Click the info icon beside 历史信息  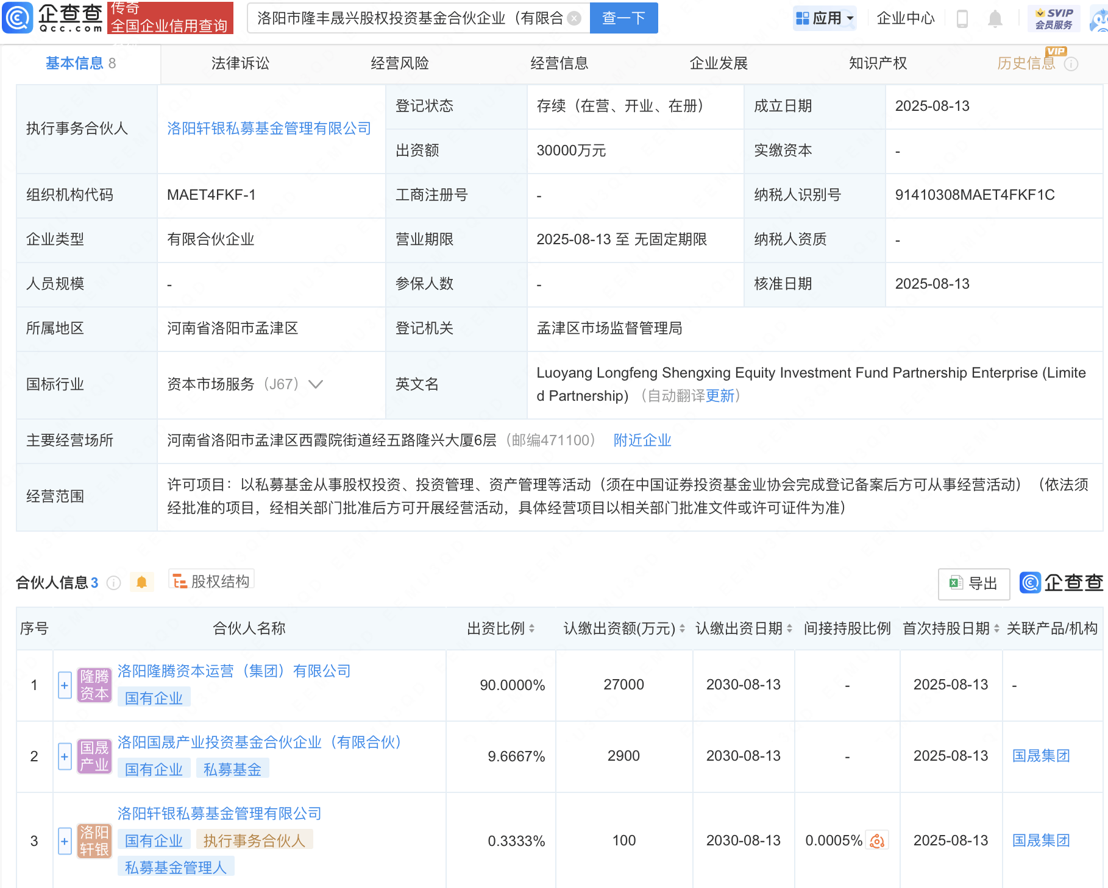point(1071,64)
